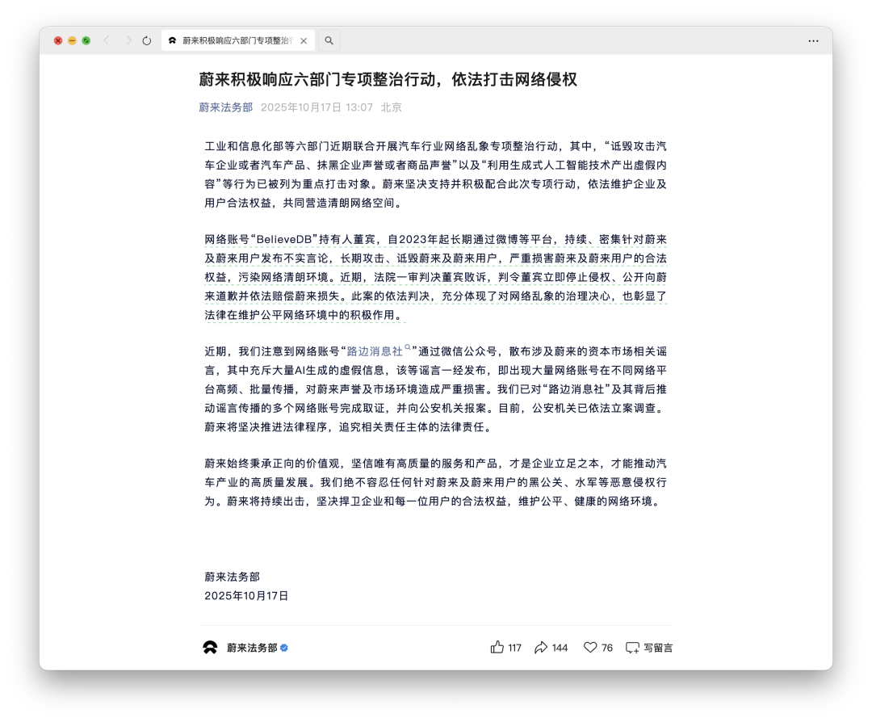Viewport: 872px width, 722px height.
Task: Click the forward navigation arrow
Action: pyautogui.click(x=127, y=40)
